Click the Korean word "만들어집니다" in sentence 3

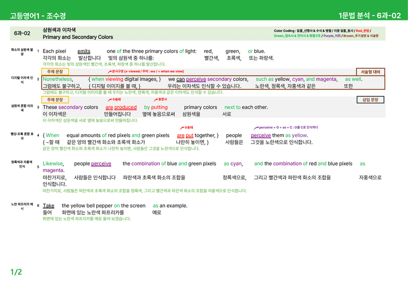[117, 114]
